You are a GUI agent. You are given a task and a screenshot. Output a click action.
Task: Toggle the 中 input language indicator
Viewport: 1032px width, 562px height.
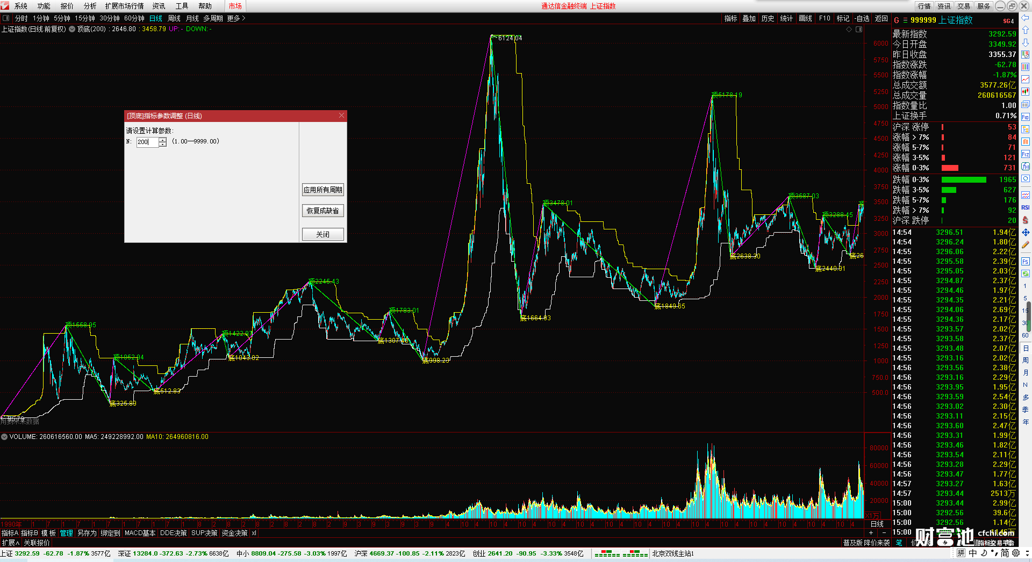click(x=973, y=553)
